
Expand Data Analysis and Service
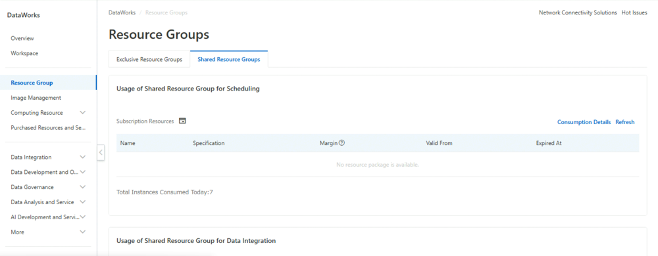point(83,202)
